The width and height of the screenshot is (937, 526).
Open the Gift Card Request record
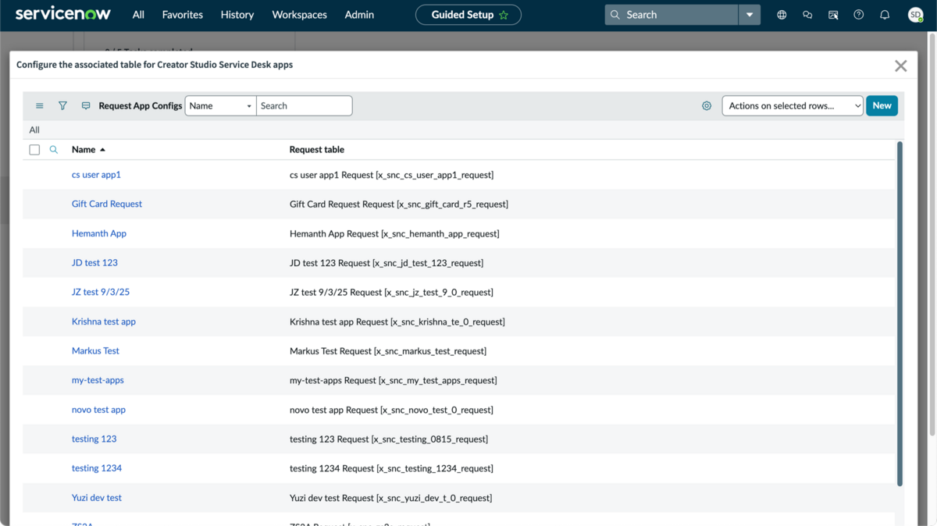[107, 204]
